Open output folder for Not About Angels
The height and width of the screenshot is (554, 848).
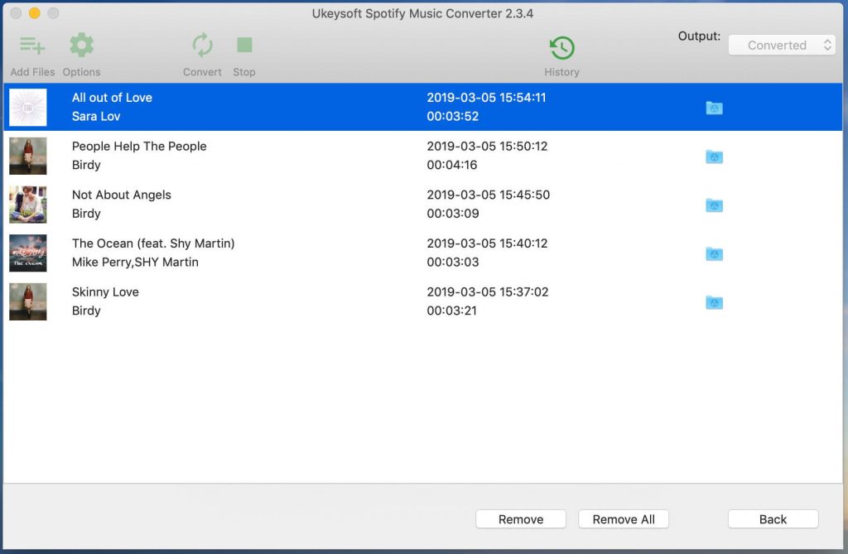714,205
